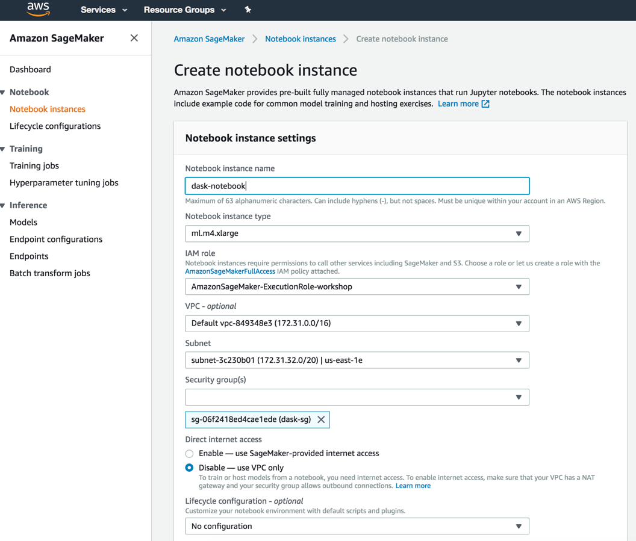The height and width of the screenshot is (541, 636).
Task: Click the Notebook instance name field
Action: pos(357,186)
